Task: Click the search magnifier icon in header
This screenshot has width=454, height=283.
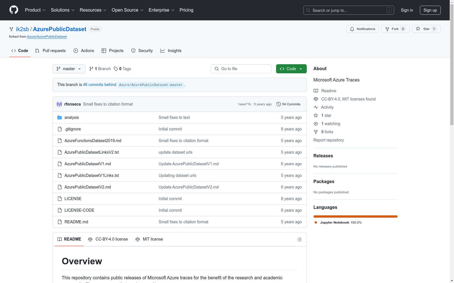Action: pyautogui.click(x=308, y=10)
